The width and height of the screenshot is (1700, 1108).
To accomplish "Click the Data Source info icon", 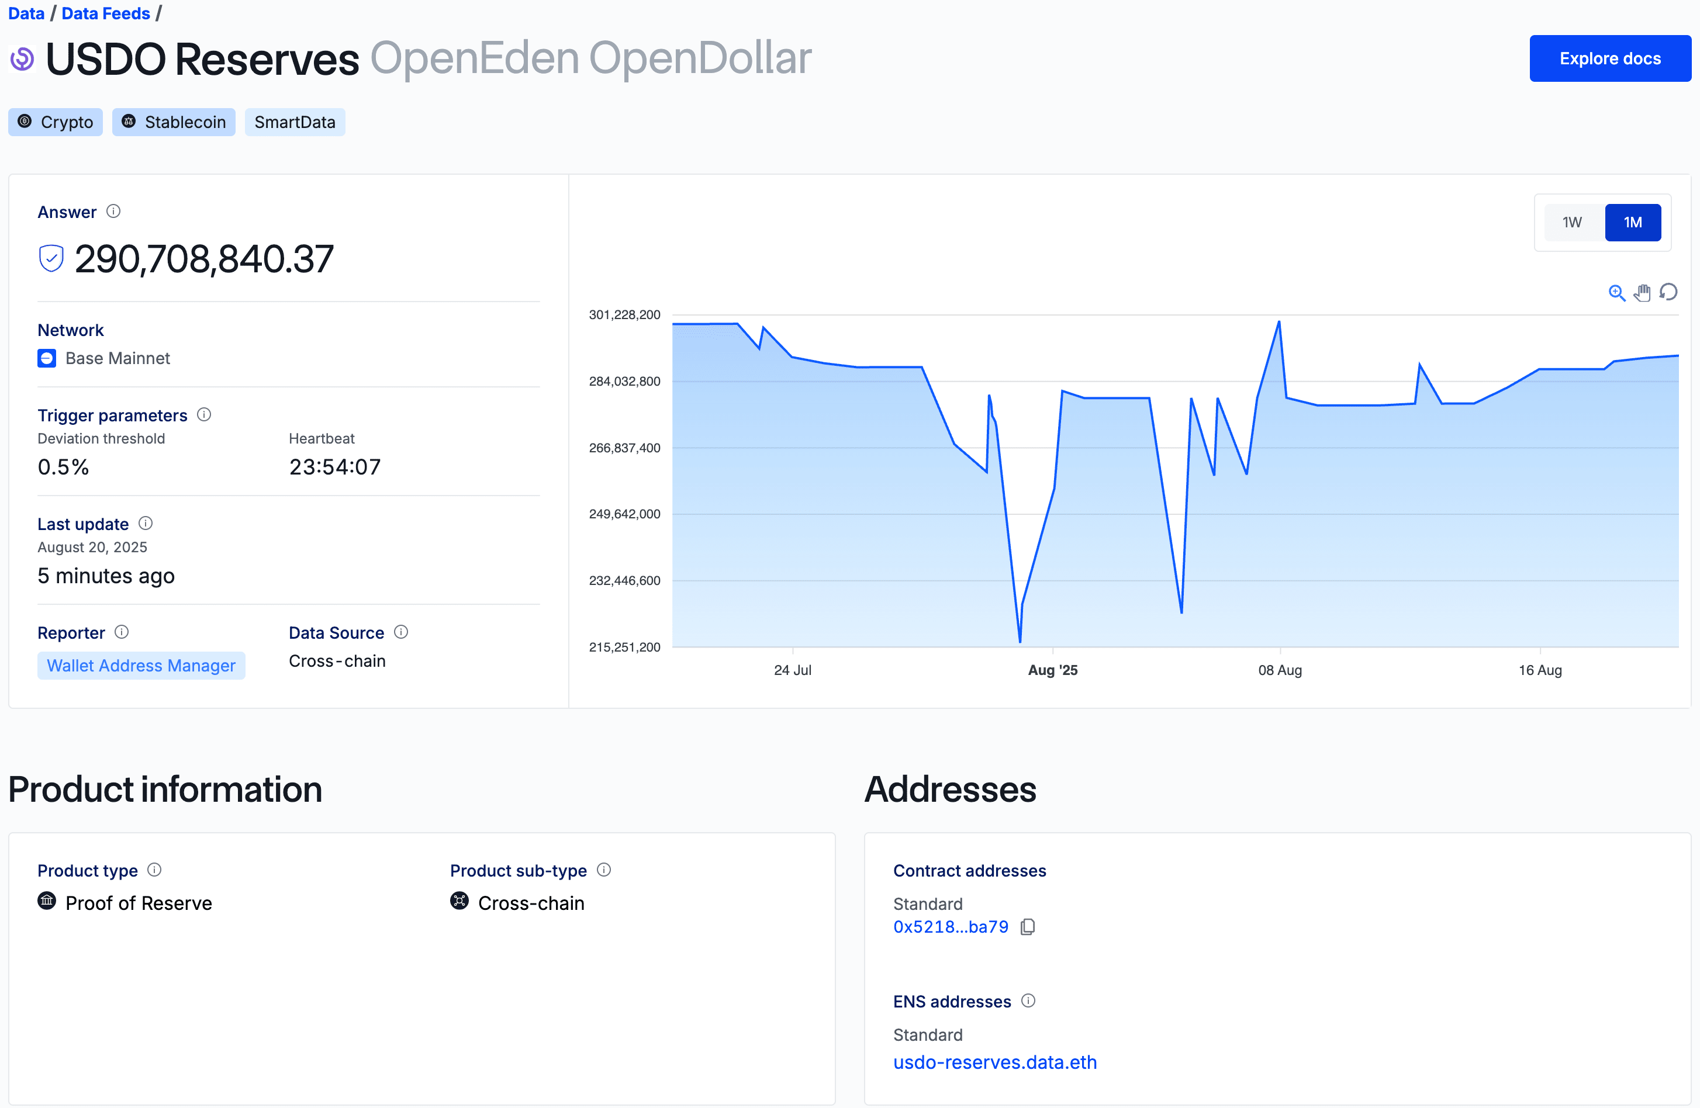I will (402, 632).
